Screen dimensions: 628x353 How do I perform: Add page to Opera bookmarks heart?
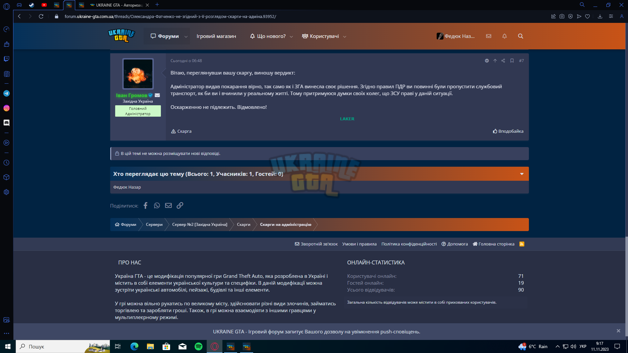click(x=587, y=16)
